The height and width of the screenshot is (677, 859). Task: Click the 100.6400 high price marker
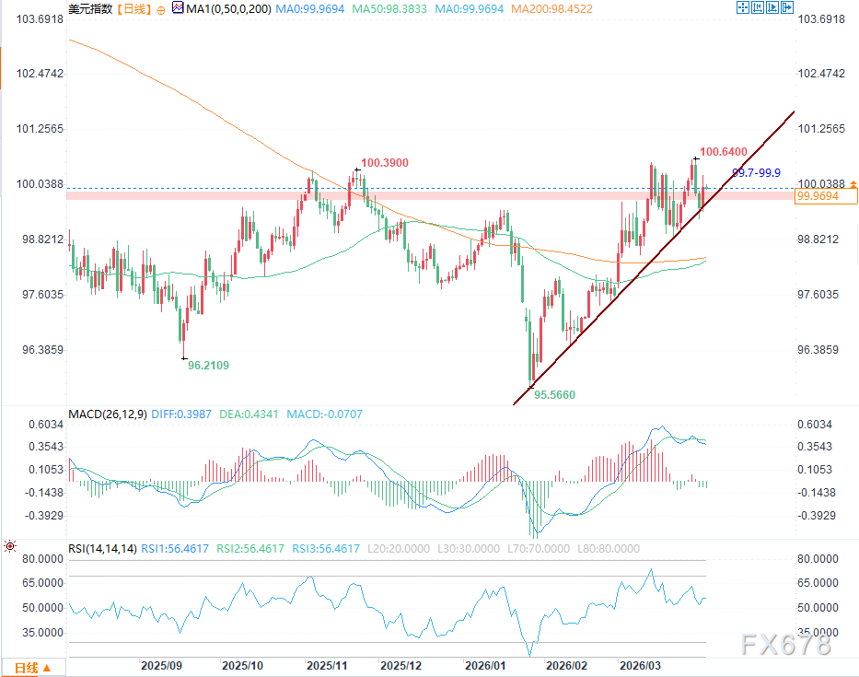[x=723, y=151]
